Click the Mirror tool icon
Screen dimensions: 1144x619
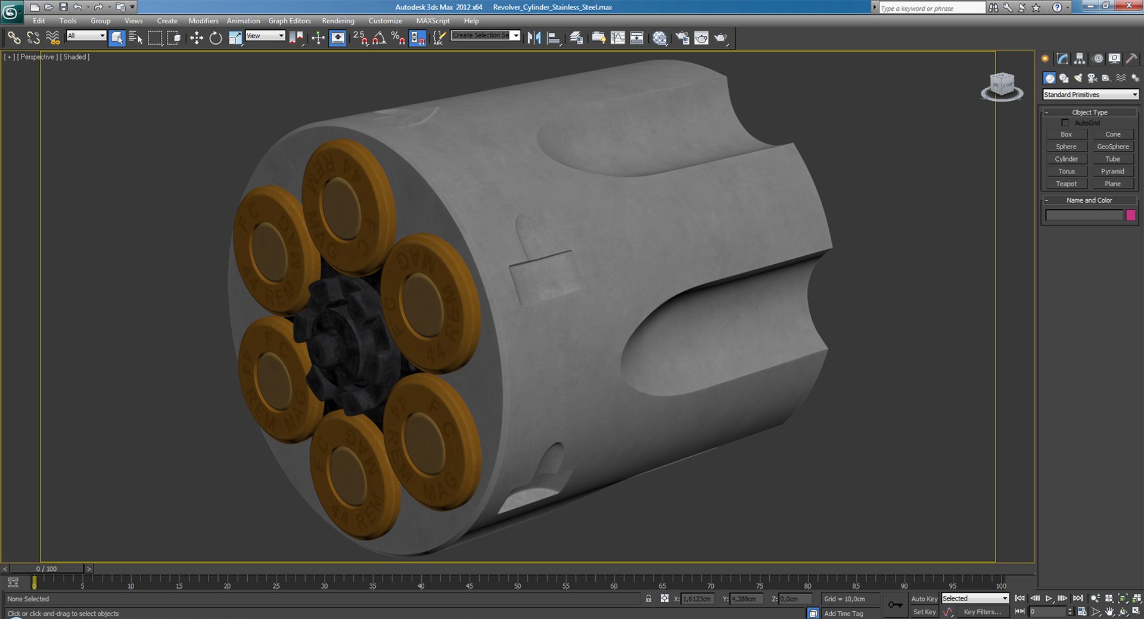[x=534, y=38]
